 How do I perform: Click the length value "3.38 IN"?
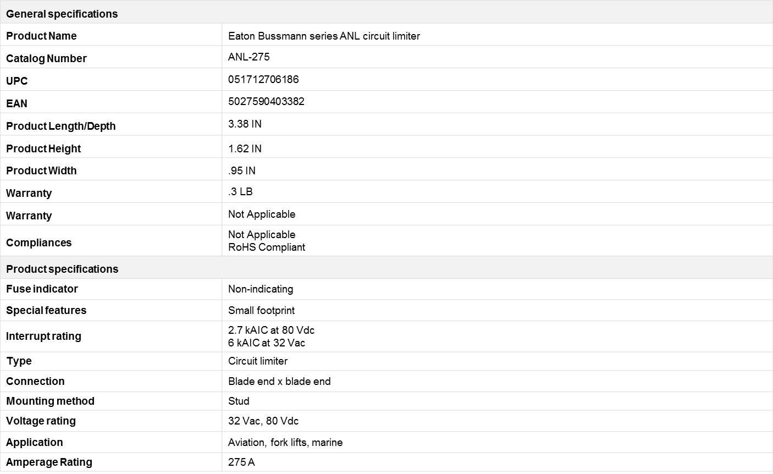[x=245, y=124]
